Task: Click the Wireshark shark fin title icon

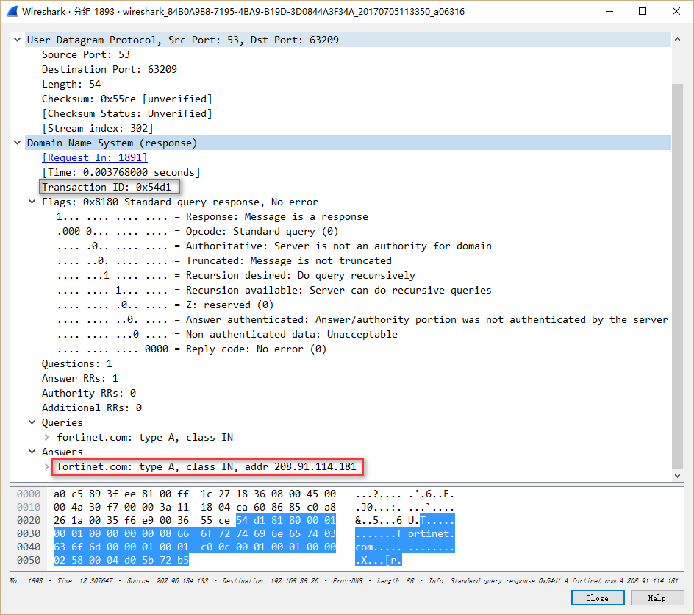Action: coord(12,11)
